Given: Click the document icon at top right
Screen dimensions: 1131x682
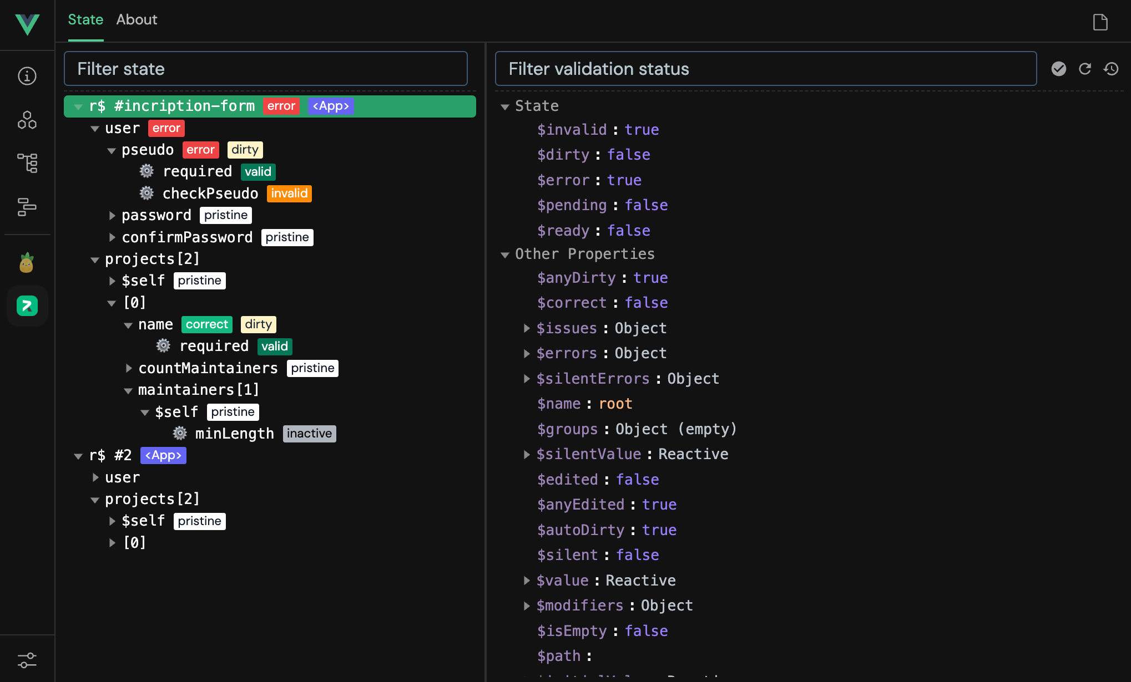Looking at the screenshot, I should [x=1099, y=22].
